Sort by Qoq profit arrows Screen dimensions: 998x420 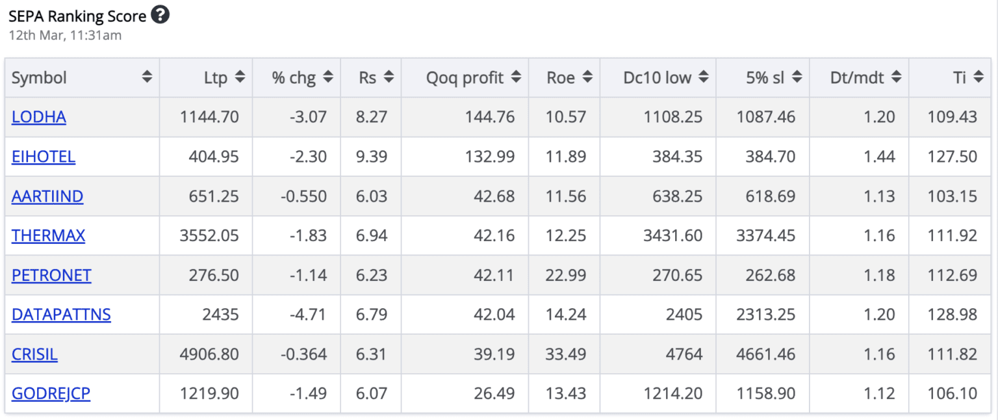[x=516, y=77]
